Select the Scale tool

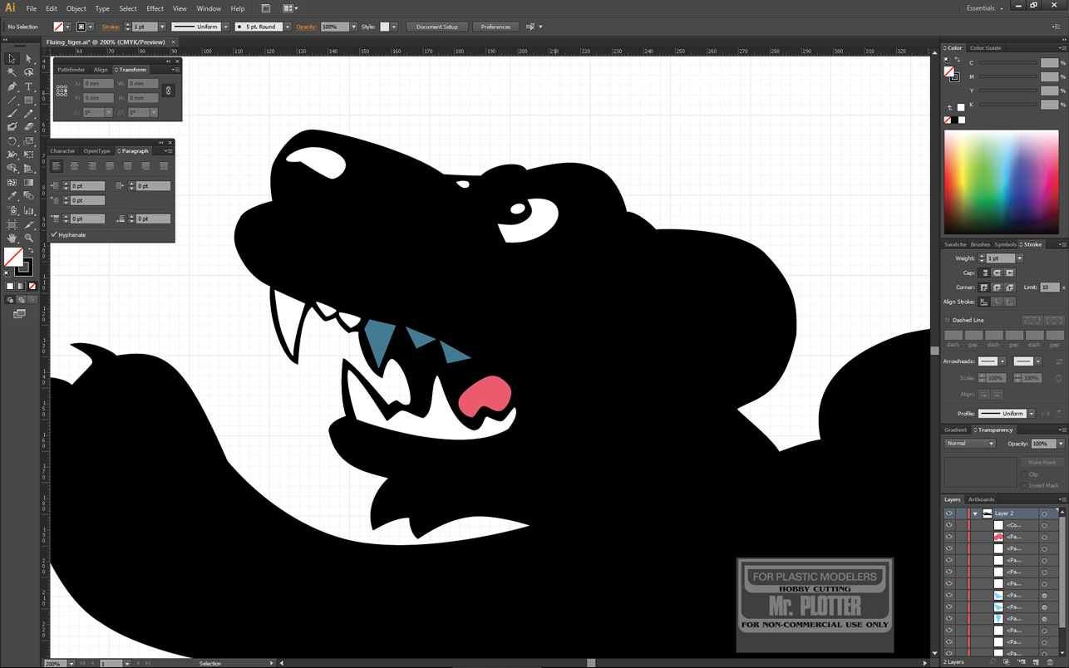tap(28, 141)
